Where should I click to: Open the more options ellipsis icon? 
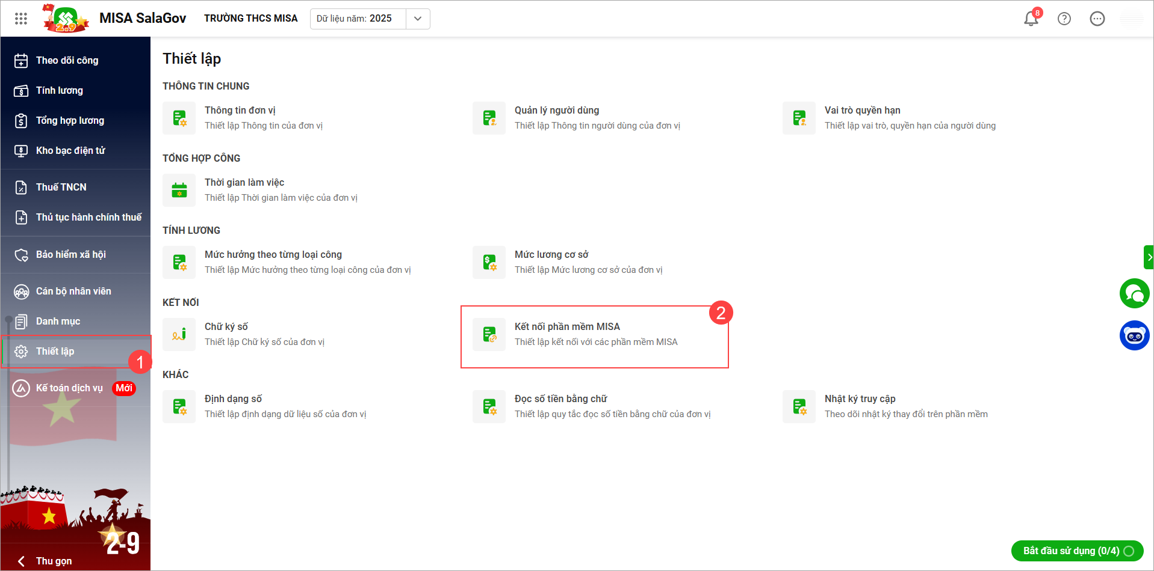click(x=1097, y=19)
